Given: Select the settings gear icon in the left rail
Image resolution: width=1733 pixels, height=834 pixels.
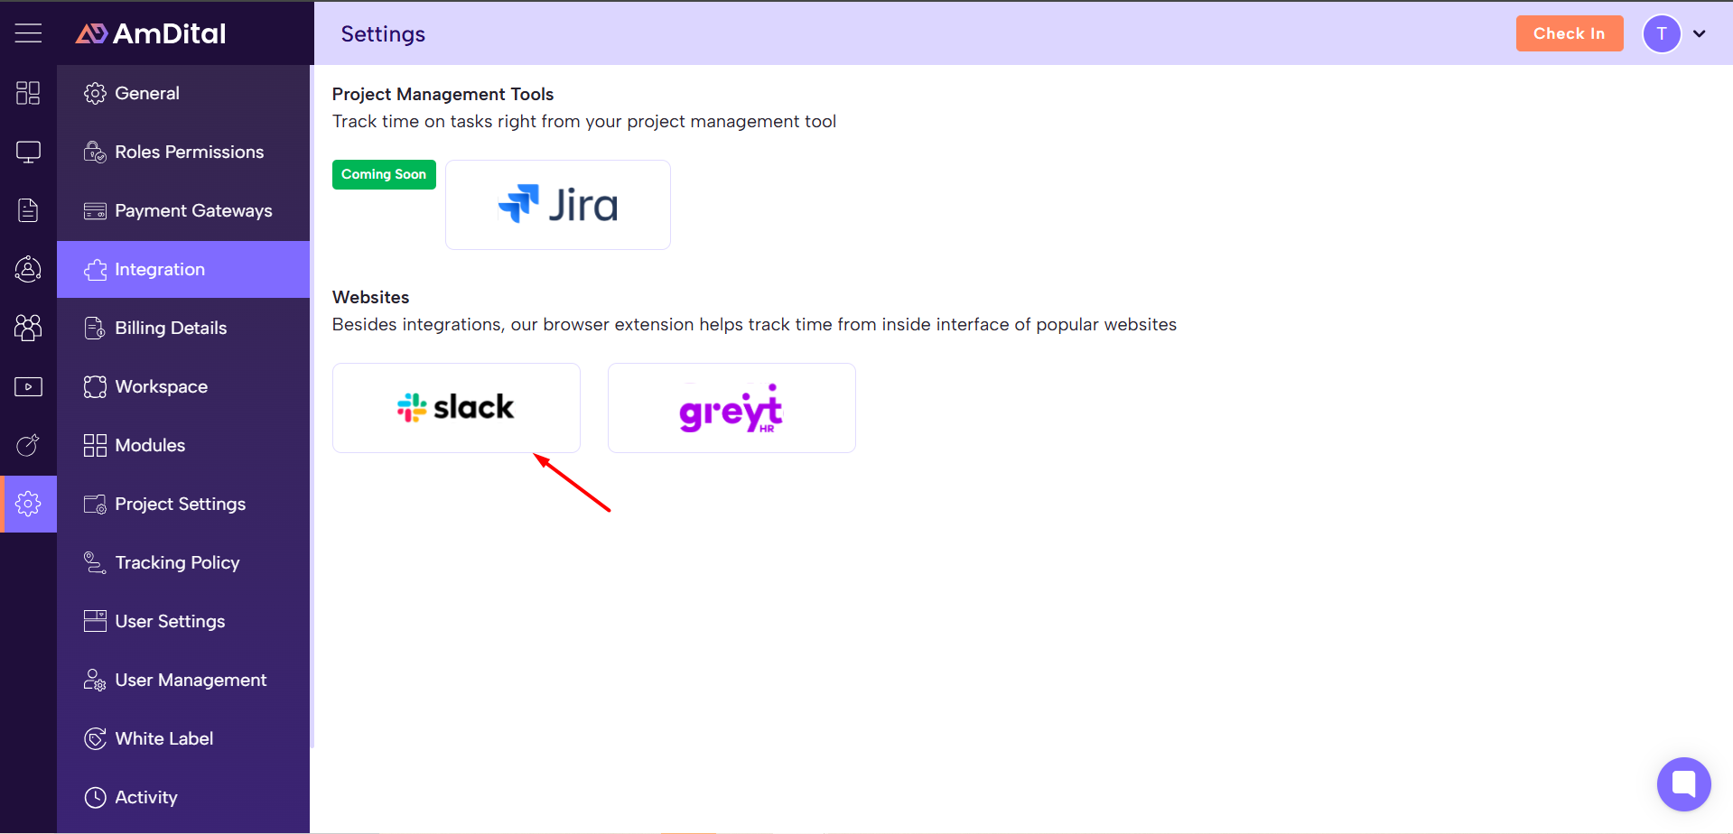Looking at the screenshot, I should click(28, 504).
